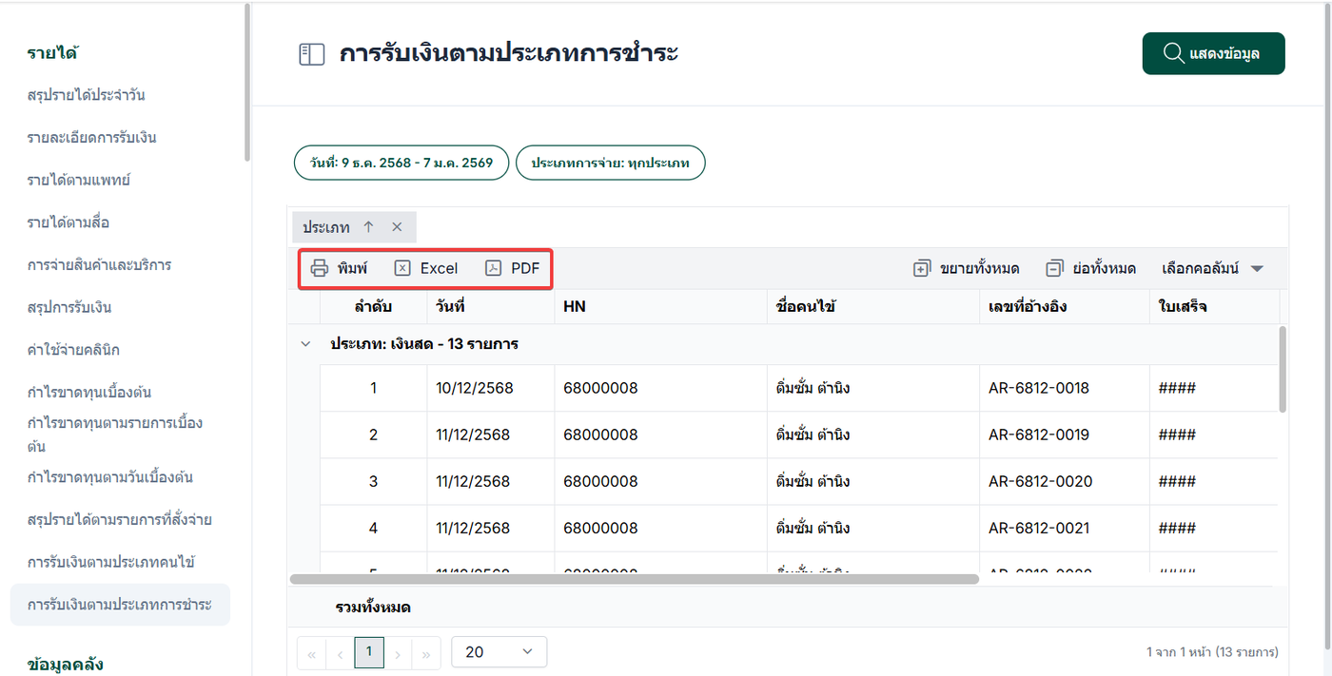
Task: Click the printer icon to print report
Action: tap(320, 268)
